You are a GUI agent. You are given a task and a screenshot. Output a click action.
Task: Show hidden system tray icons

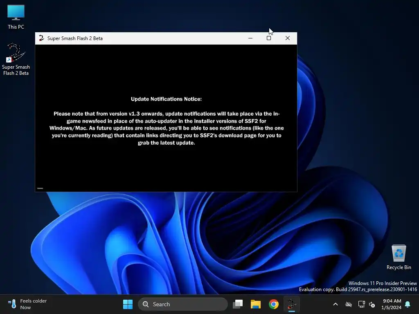336,304
